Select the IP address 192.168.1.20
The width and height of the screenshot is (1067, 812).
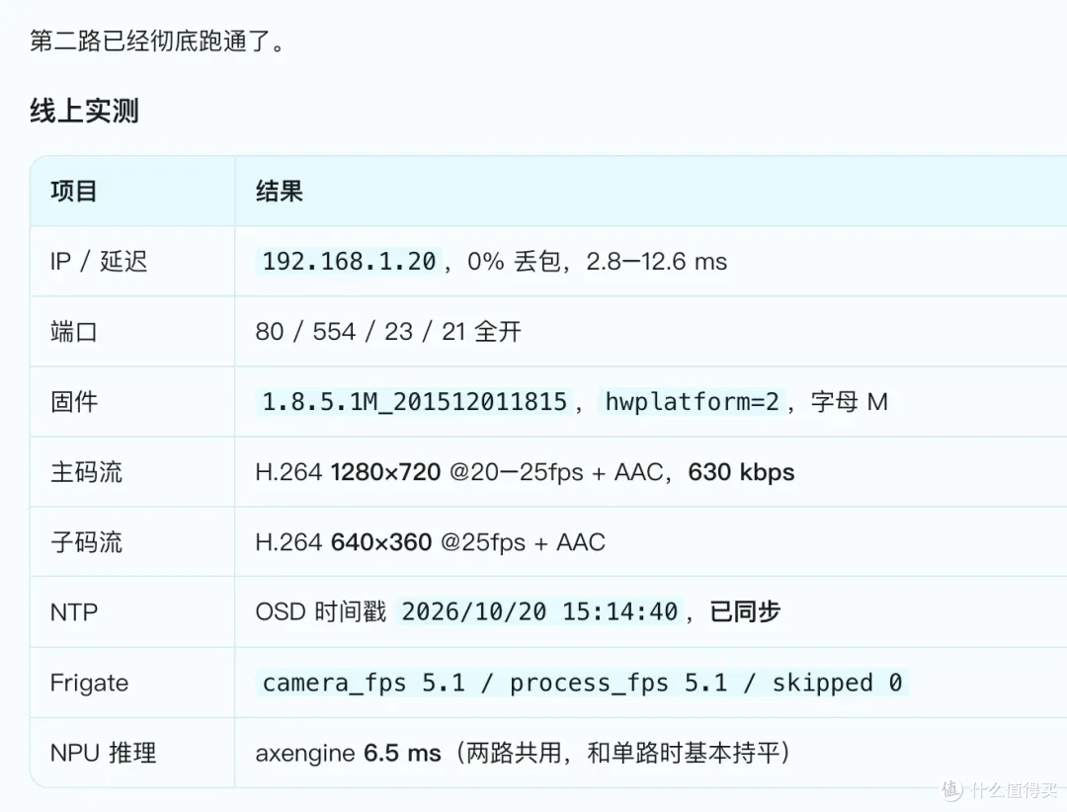349,262
